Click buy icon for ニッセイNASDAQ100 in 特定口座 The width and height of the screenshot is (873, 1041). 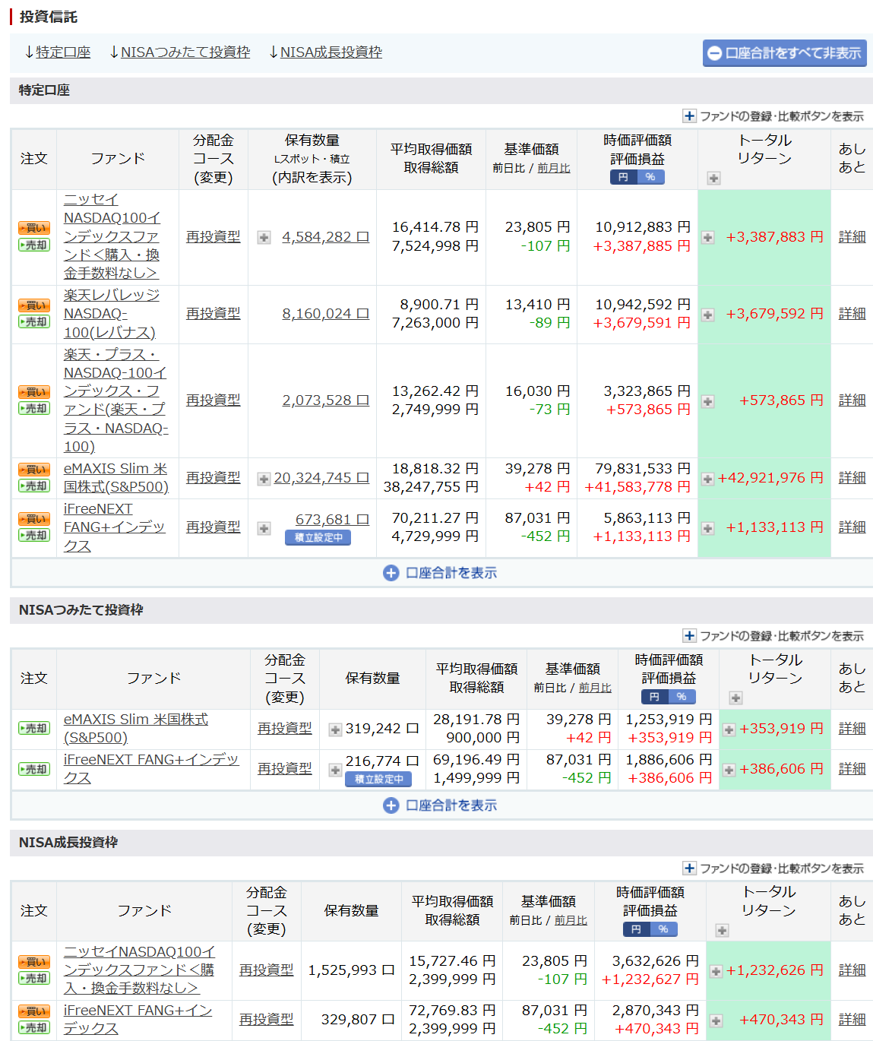coord(33,228)
